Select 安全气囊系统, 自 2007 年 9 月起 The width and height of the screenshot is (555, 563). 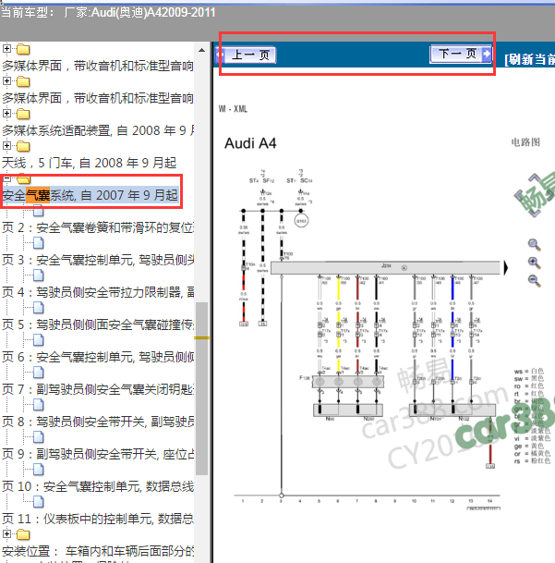point(90,195)
